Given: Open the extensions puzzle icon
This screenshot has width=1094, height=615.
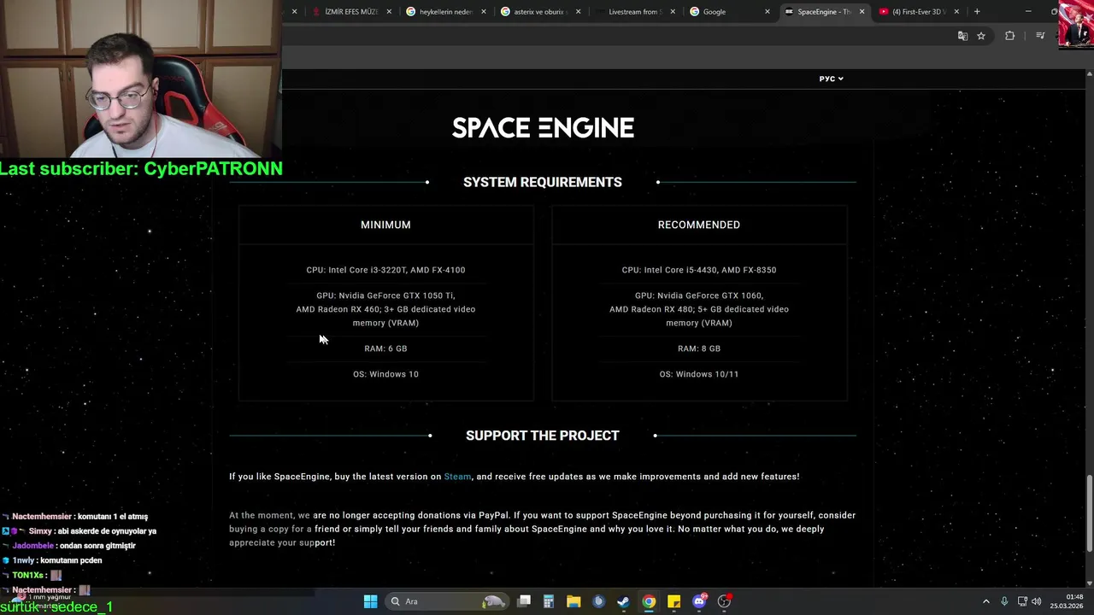Looking at the screenshot, I should [x=1009, y=36].
